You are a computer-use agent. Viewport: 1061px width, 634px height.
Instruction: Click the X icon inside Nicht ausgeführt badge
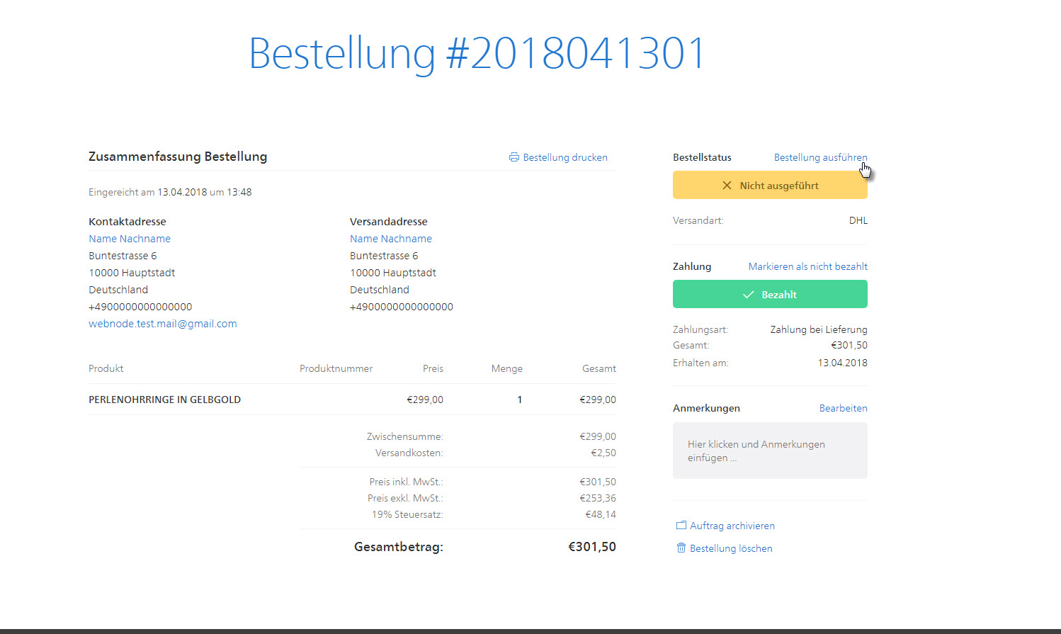coord(727,185)
